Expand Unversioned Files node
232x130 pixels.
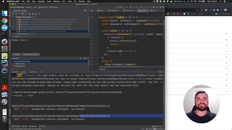(x=13, y=34)
